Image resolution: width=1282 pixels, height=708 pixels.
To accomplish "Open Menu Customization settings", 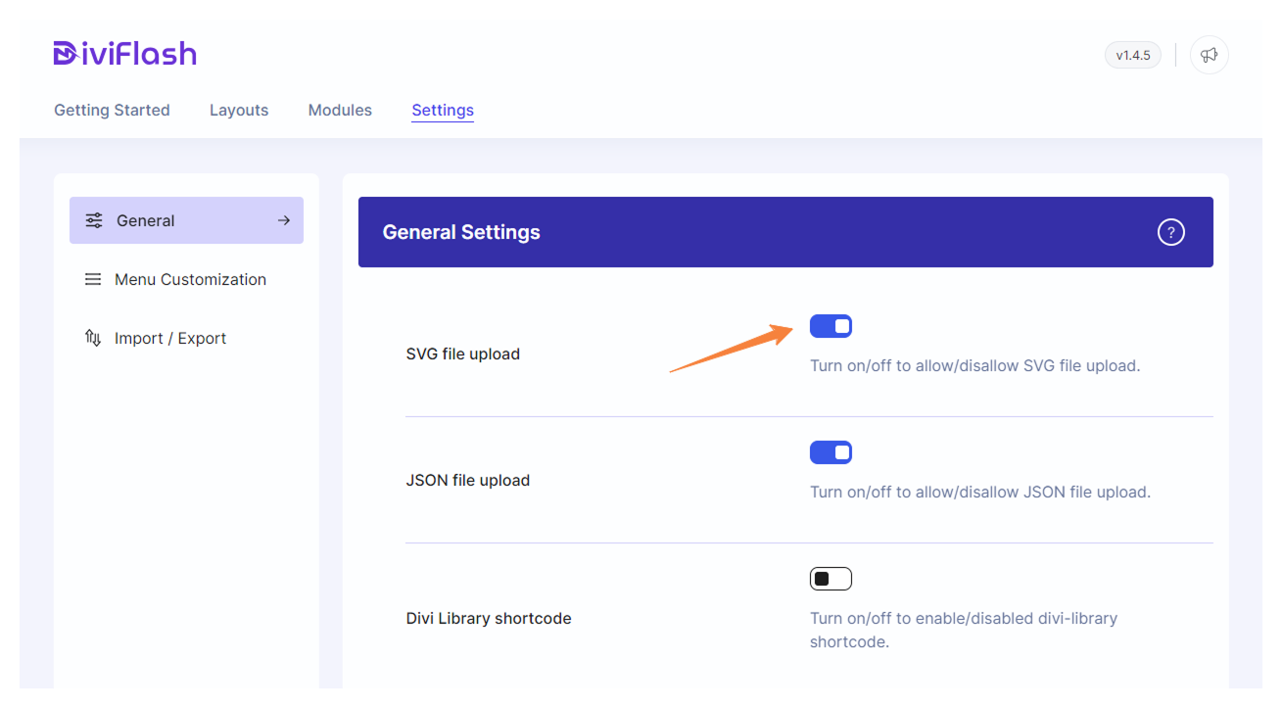I will (186, 279).
